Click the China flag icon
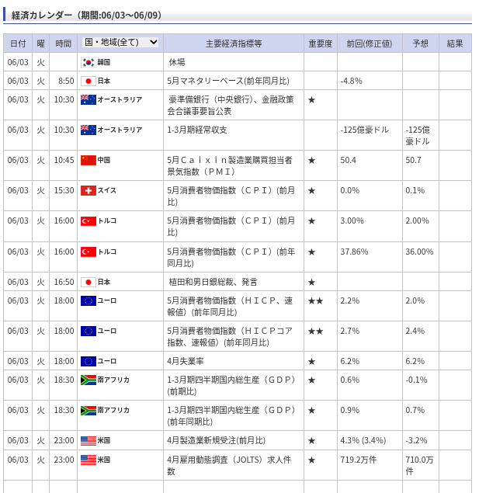This screenshot has width=479, height=493. (89, 161)
